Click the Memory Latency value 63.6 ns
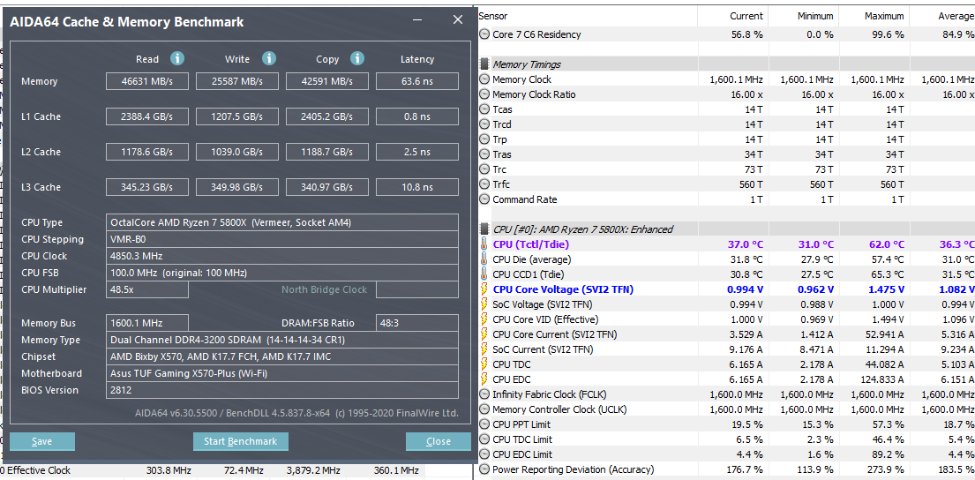Image resolution: width=975 pixels, height=480 pixels. pos(417,81)
